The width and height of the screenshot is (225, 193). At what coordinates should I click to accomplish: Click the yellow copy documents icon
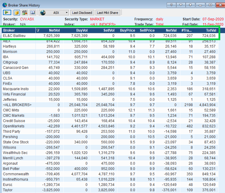point(17,13)
